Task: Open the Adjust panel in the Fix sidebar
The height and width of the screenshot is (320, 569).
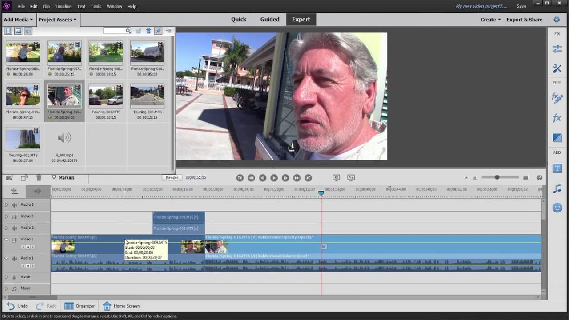Action: coord(557,48)
